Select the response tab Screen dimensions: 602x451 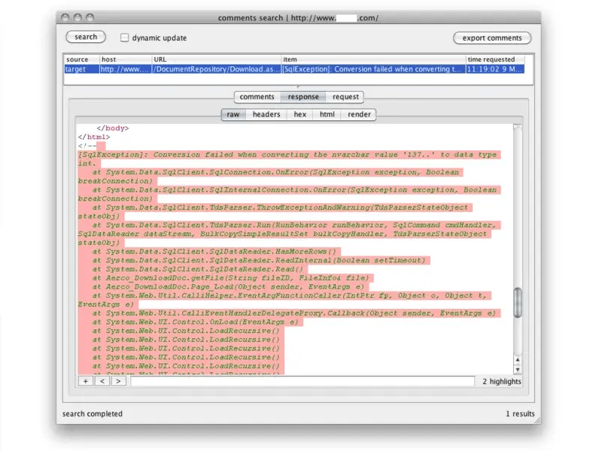click(303, 96)
